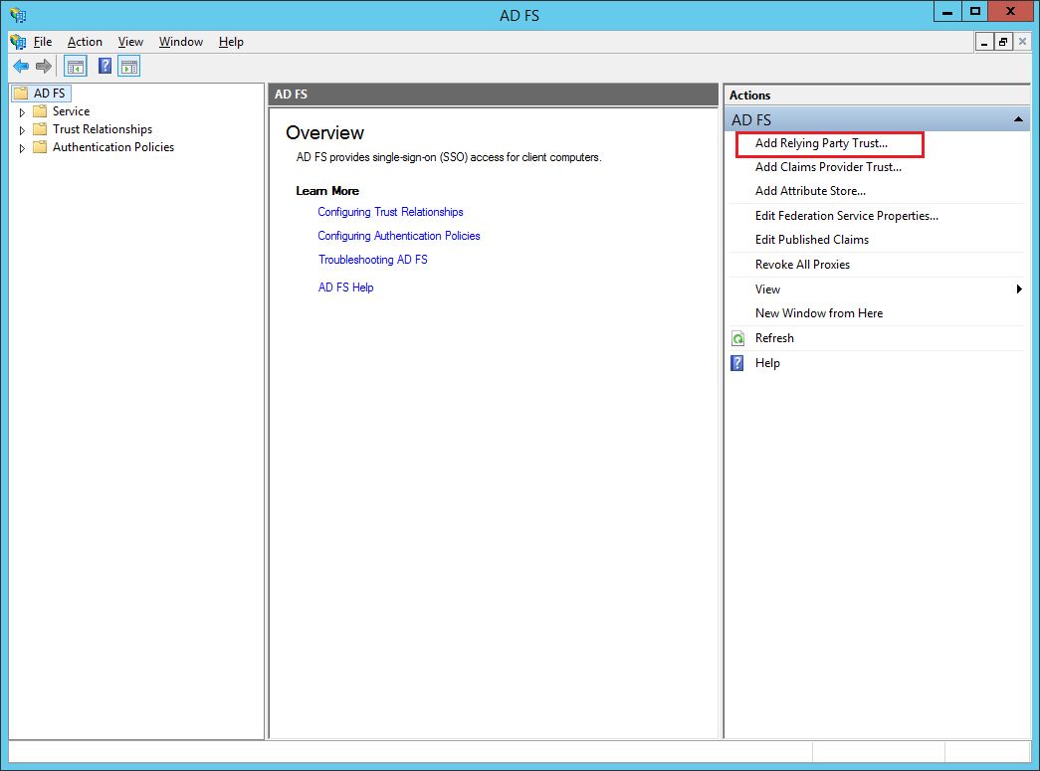
Task: Open the View menu in menu bar
Action: (130, 42)
